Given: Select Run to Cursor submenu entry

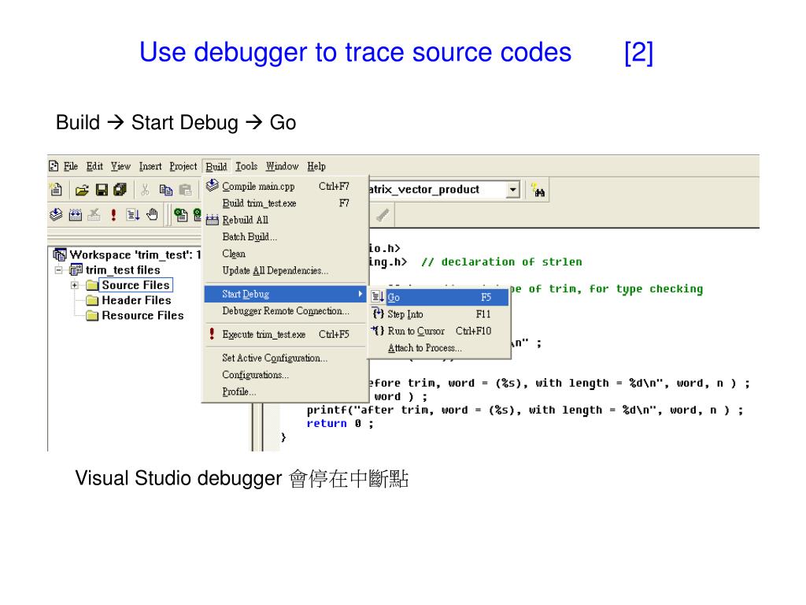Looking at the screenshot, I should click(439, 331).
